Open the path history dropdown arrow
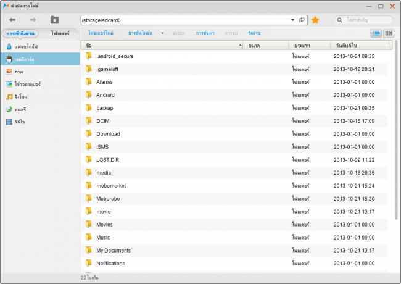 coord(293,20)
